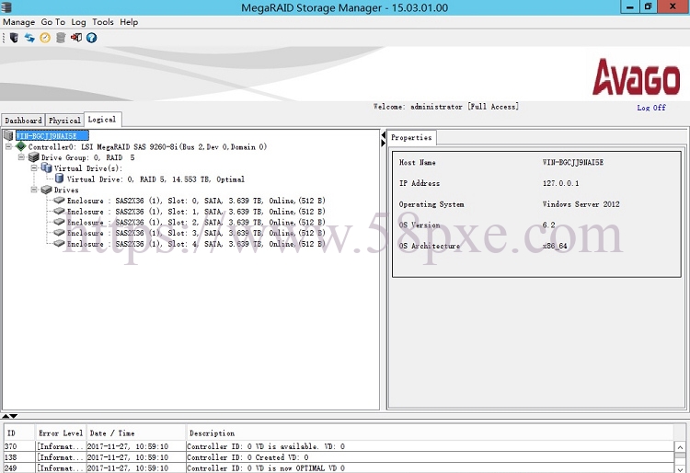Open the Log menu

pos(78,22)
